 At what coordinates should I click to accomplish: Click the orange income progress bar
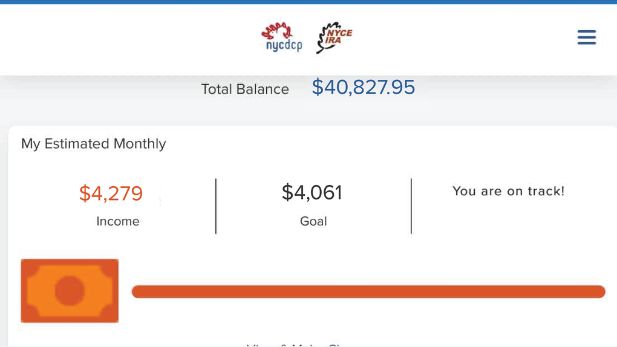368,291
